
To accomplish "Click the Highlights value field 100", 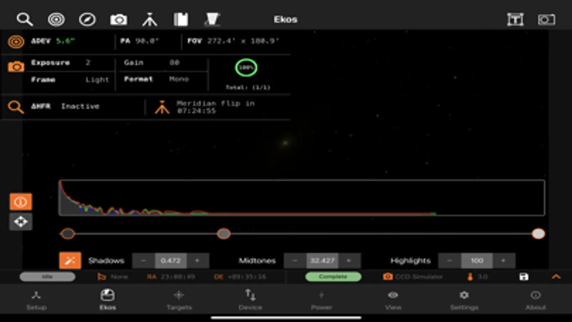I will (477, 260).
